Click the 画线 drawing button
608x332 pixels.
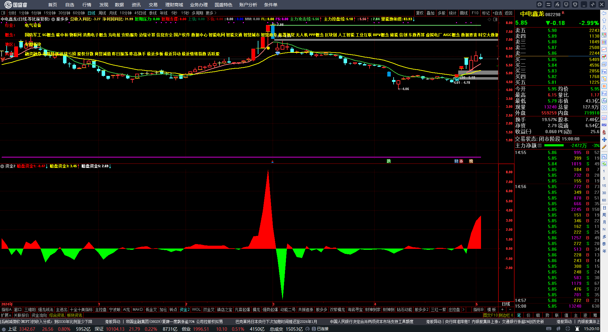(464, 13)
